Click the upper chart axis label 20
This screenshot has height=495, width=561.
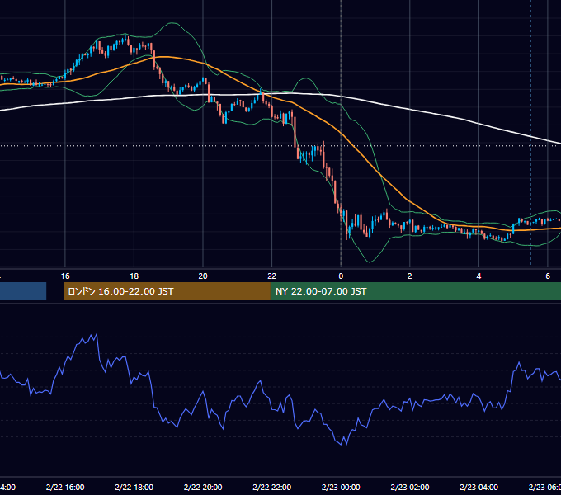coord(203,276)
